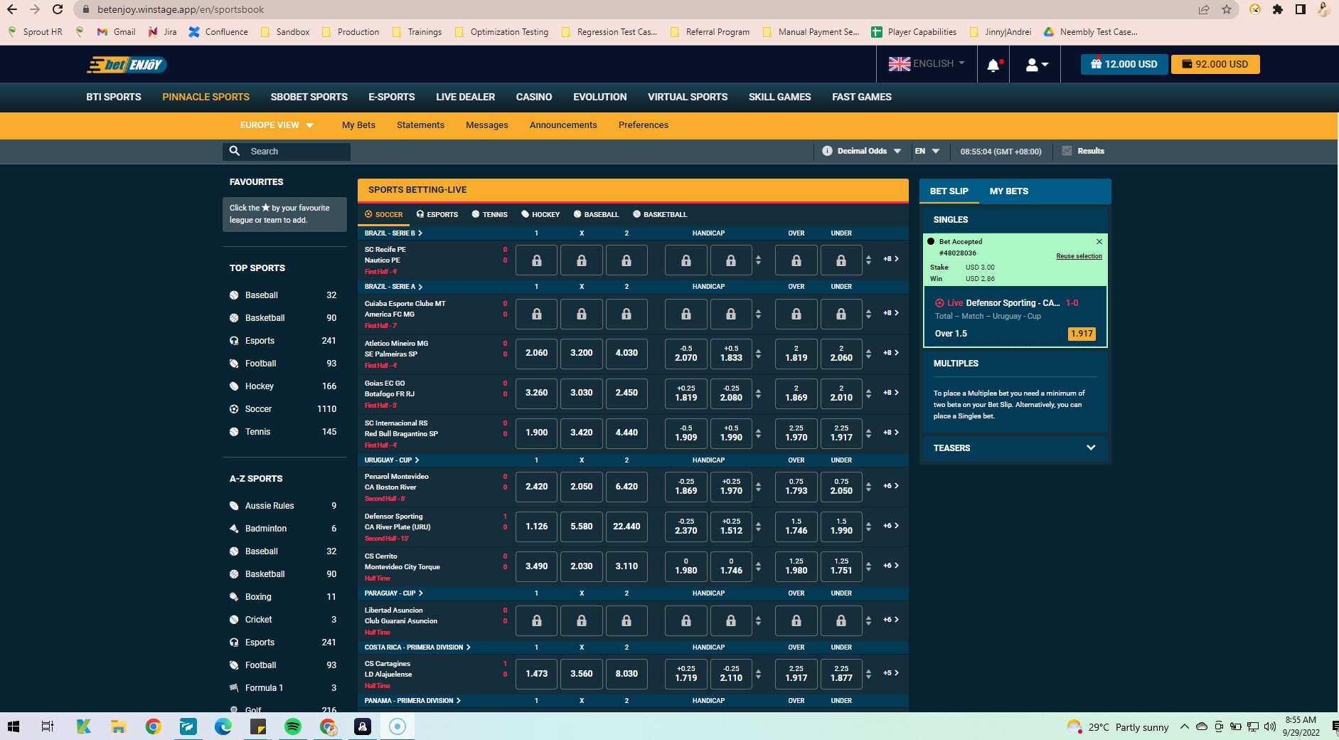Open the LIVE DEALER menu item
The height and width of the screenshot is (740, 1339).
point(465,97)
